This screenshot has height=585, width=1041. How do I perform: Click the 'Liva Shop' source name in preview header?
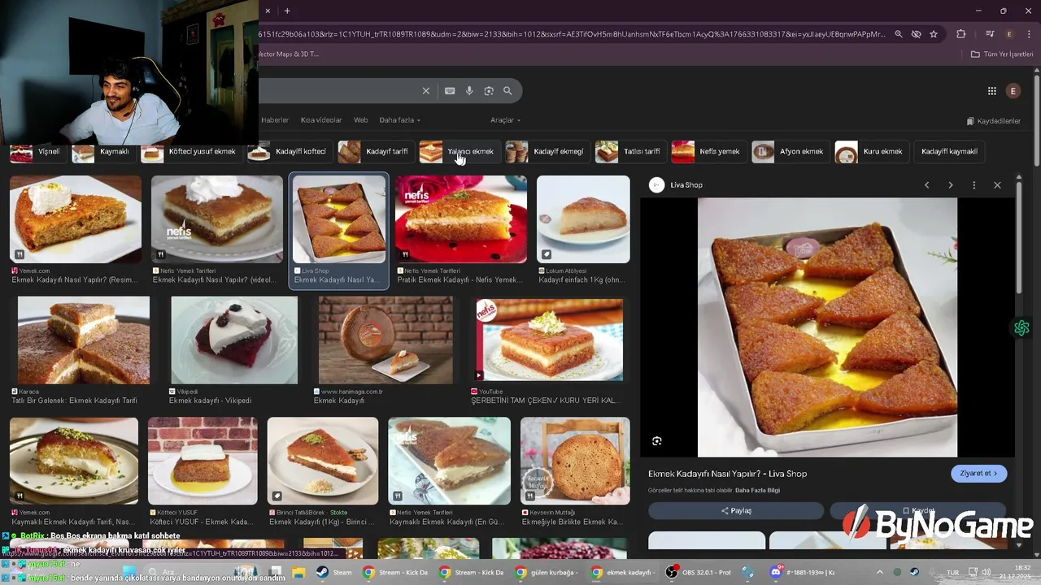[686, 185]
